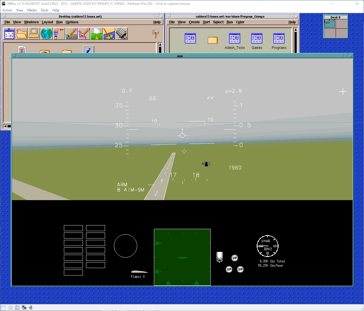
Task: Click the landscape wallpaper icon in Desktop toolbar
Action: [97, 33]
